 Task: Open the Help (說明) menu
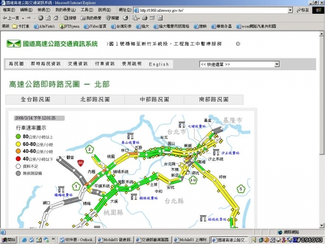[x=105, y=10]
